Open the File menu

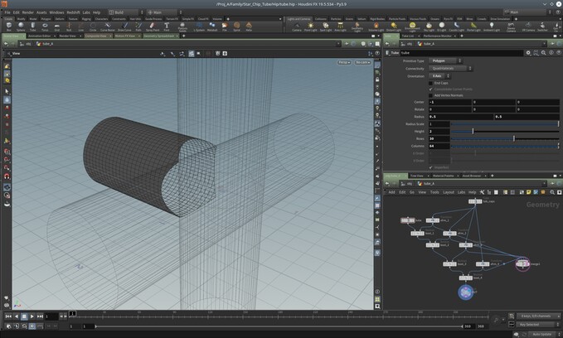tap(7, 12)
